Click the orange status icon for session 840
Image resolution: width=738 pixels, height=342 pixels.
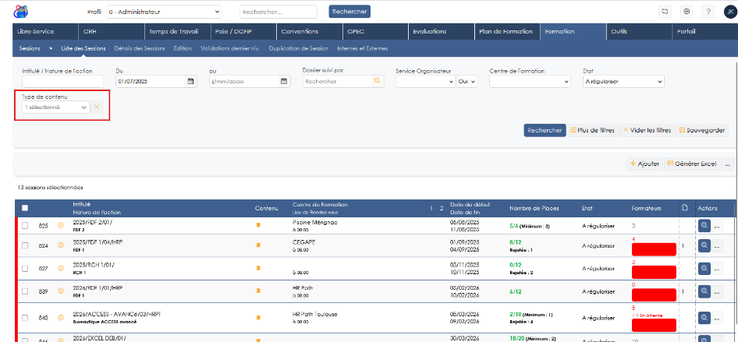coord(60,318)
